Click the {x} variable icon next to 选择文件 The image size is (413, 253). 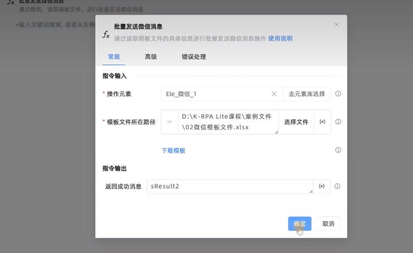click(321, 121)
